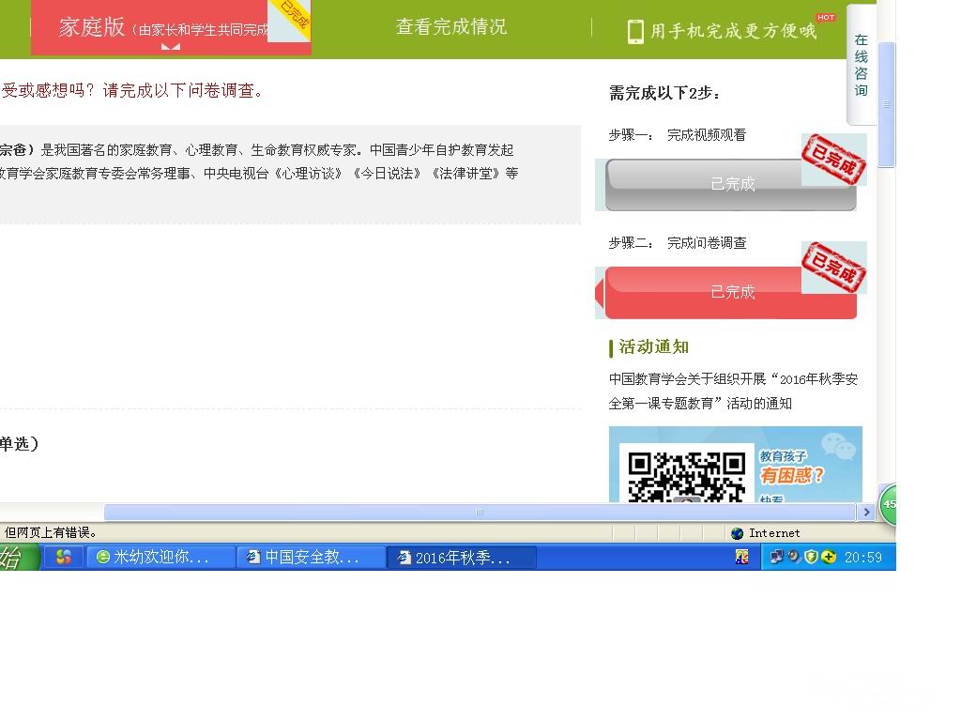This screenshot has width=961, height=721.
Task: Click the 已完成 stamp beside step two
Action: click(832, 268)
